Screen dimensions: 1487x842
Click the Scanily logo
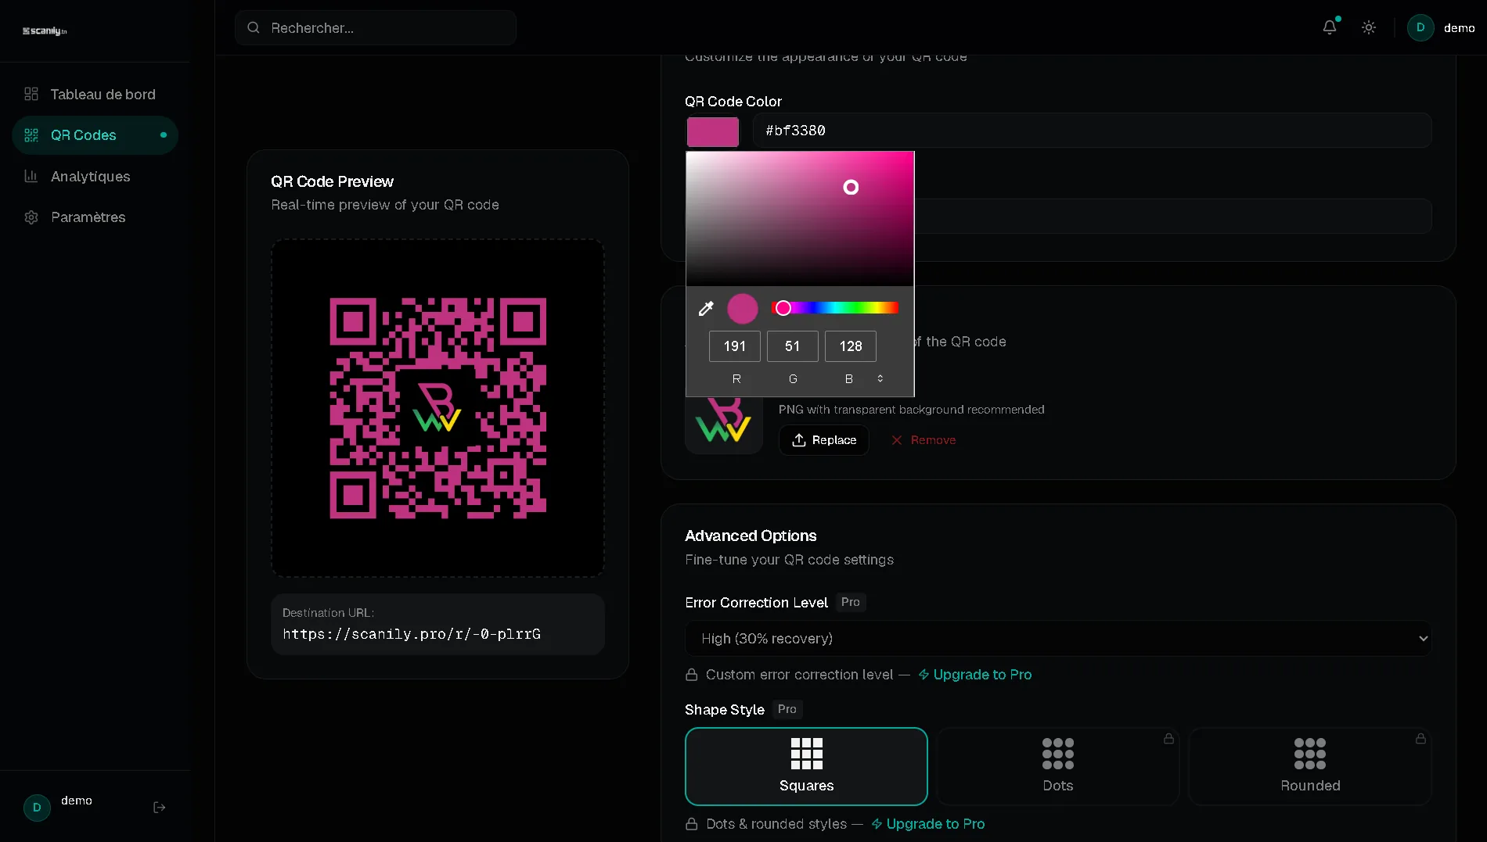pos(45,31)
